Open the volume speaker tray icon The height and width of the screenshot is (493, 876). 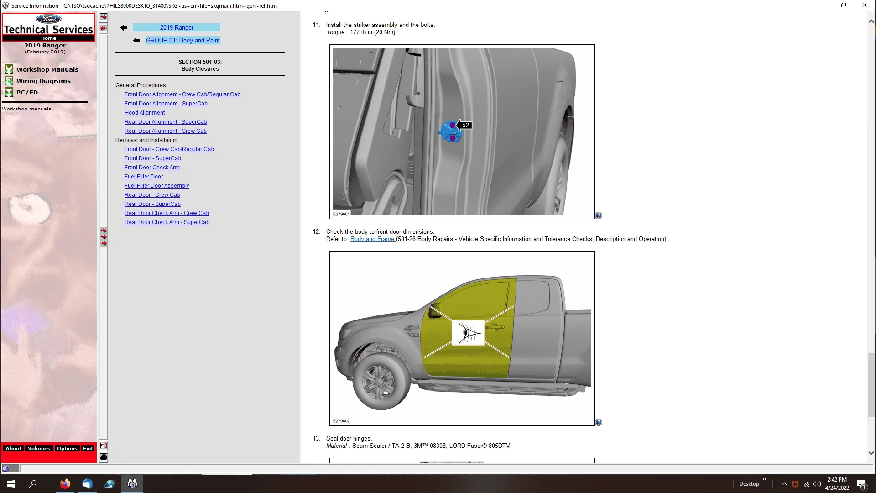[x=817, y=484]
